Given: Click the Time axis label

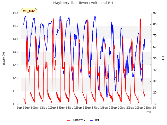Looking at the screenshot, I should (148, 112).
